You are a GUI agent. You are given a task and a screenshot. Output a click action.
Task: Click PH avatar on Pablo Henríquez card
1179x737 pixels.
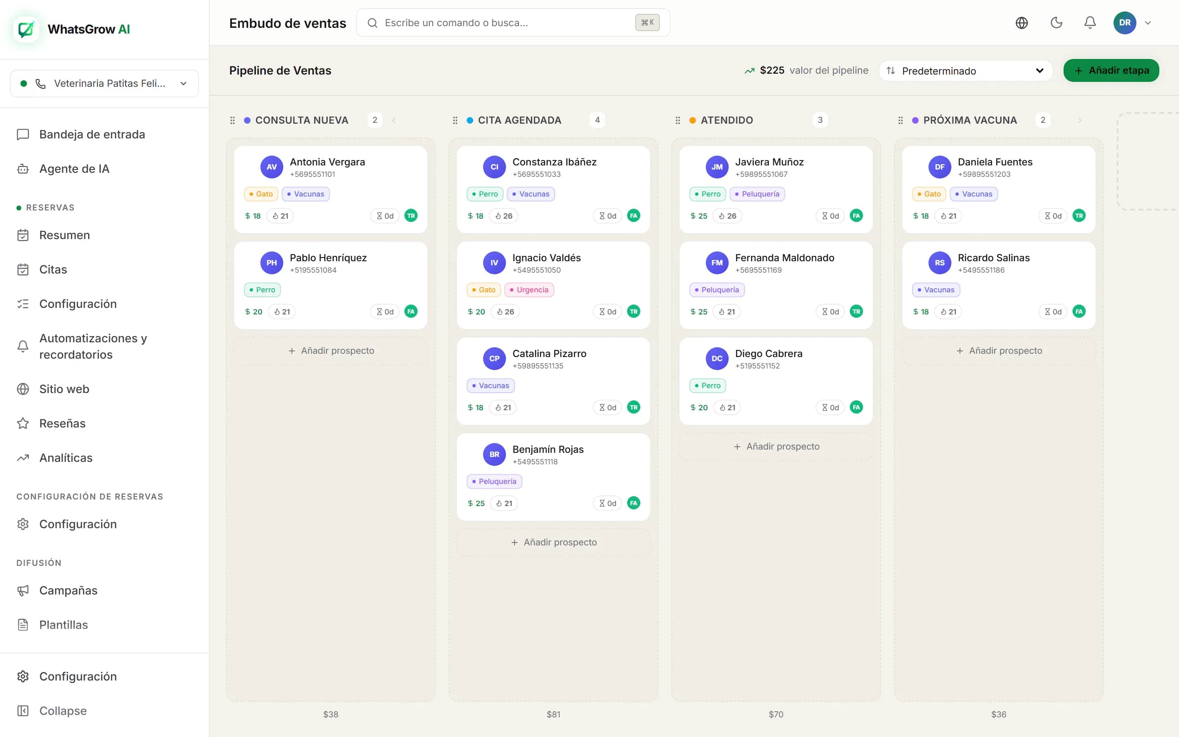[272, 263]
